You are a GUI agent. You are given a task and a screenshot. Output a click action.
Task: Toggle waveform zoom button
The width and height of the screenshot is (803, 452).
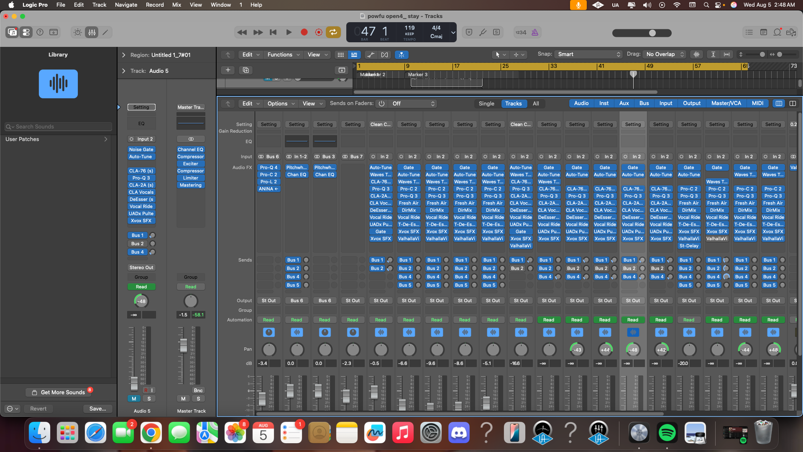click(696, 54)
